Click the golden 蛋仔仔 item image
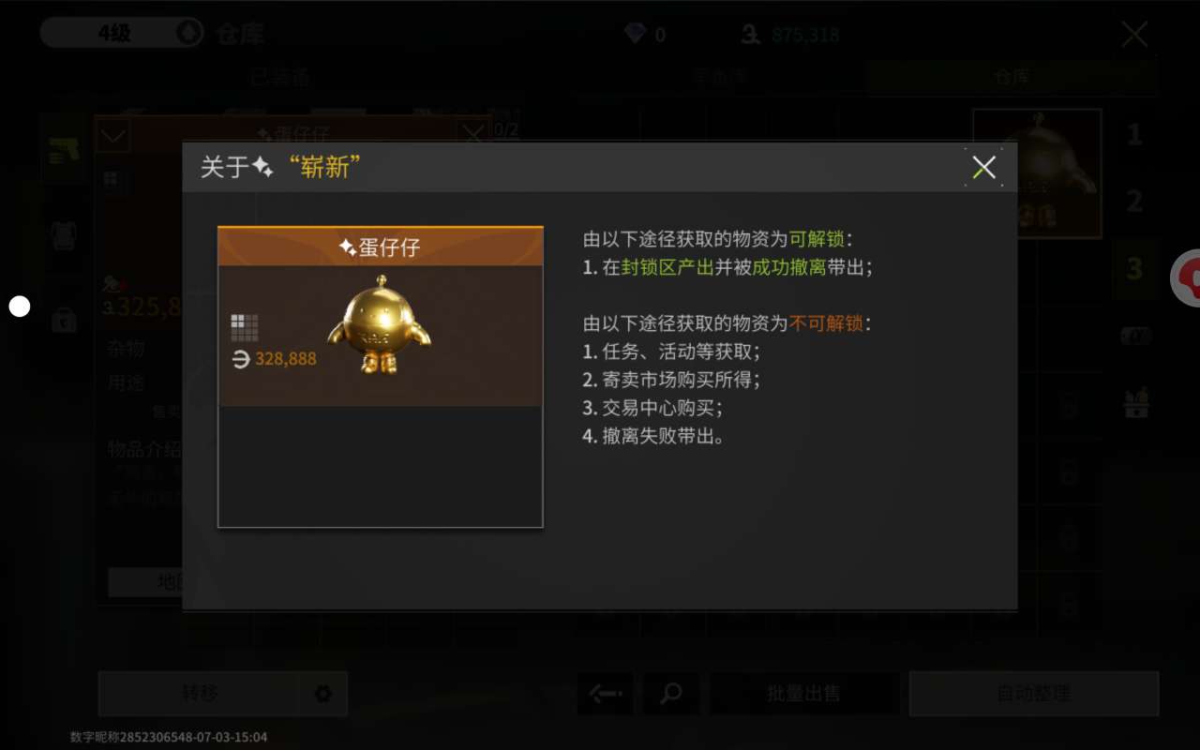Image resolution: width=1200 pixels, height=750 pixels. pos(380,324)
